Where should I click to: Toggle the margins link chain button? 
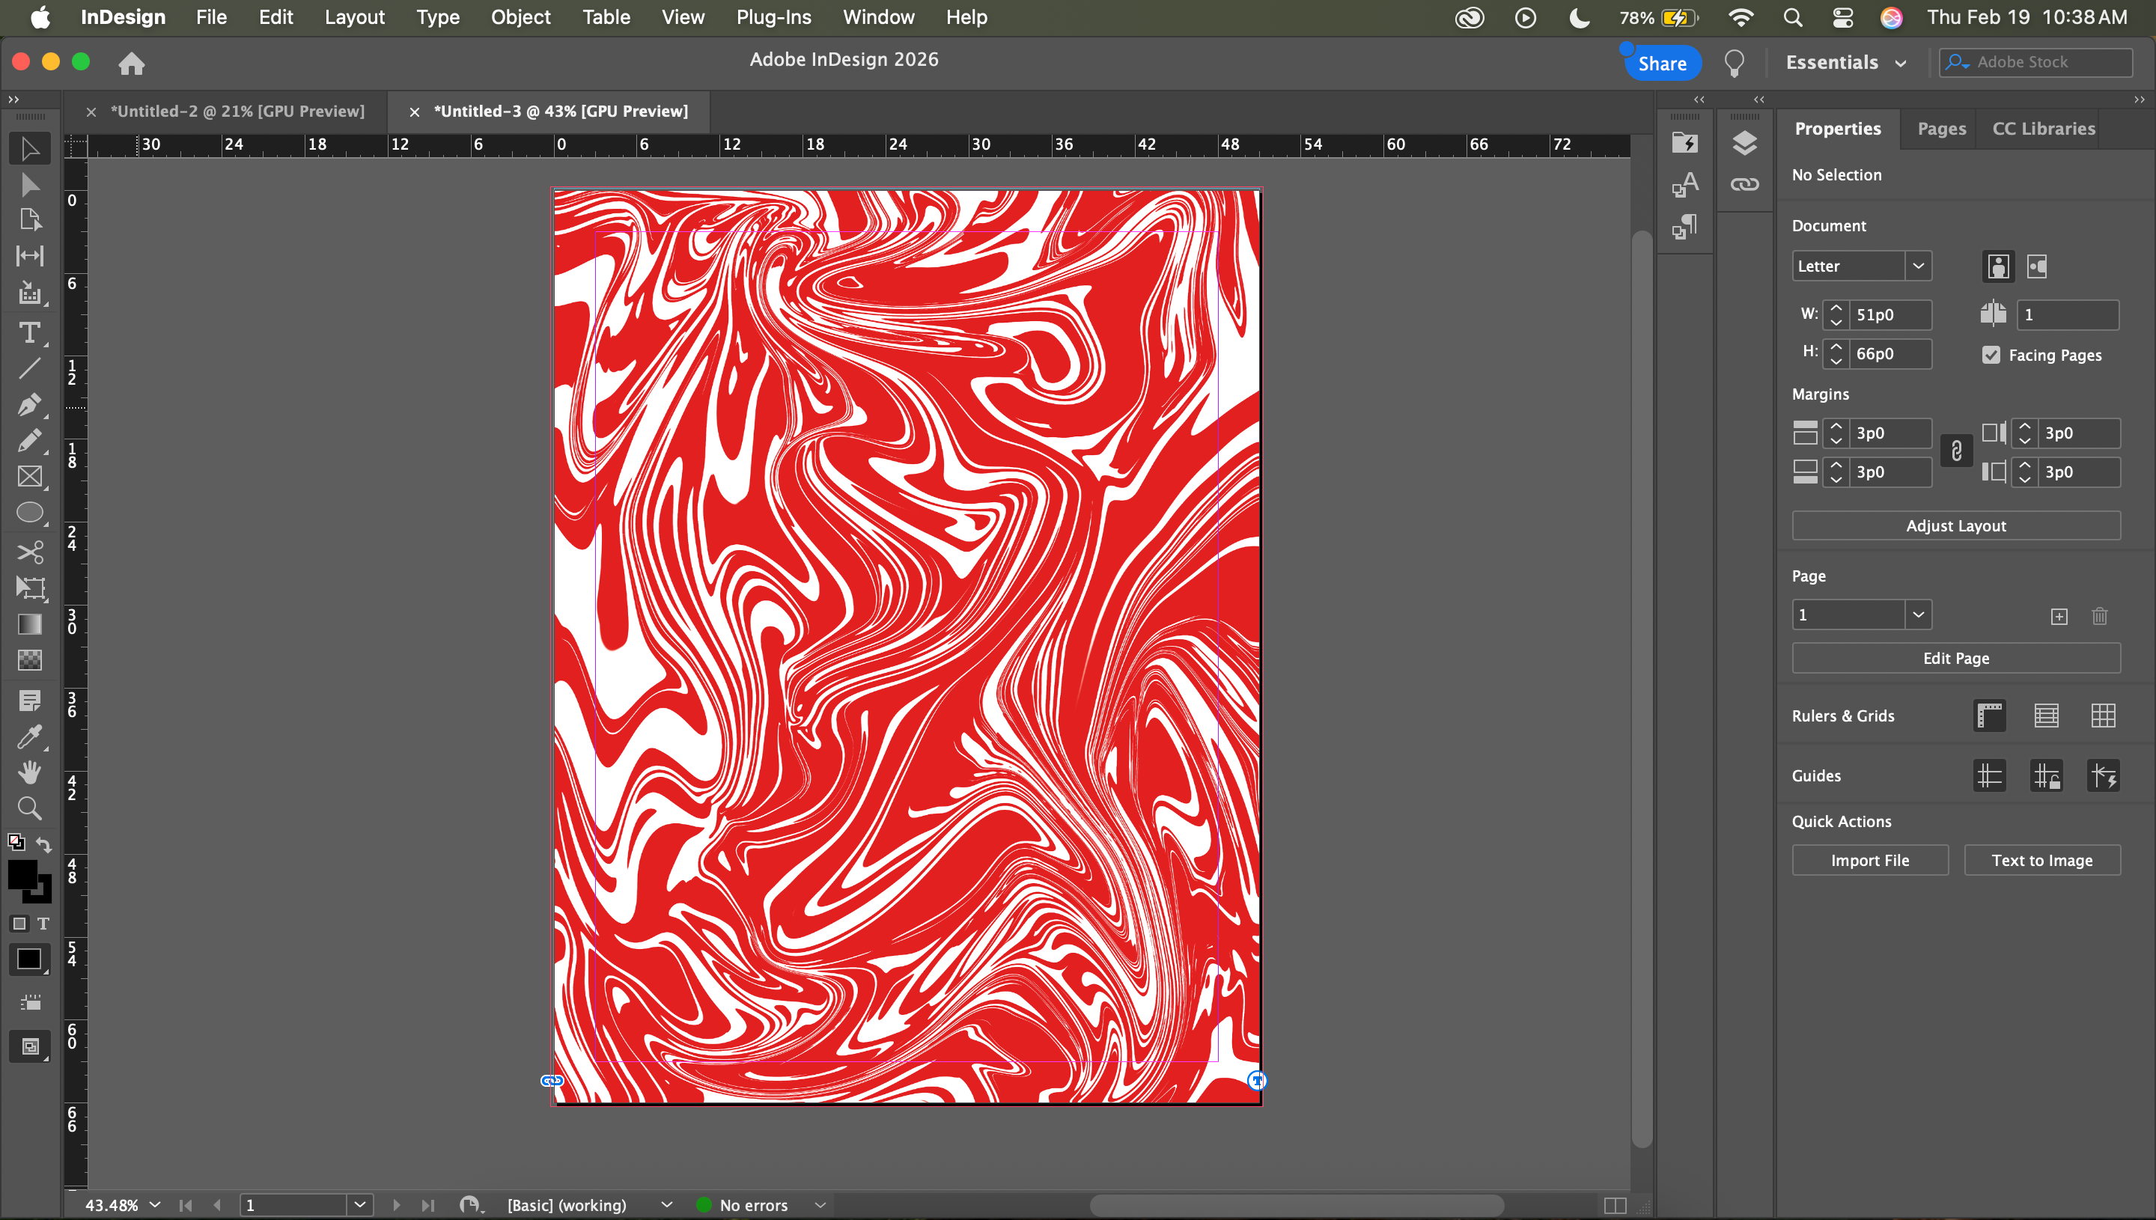coord(1955,451)
